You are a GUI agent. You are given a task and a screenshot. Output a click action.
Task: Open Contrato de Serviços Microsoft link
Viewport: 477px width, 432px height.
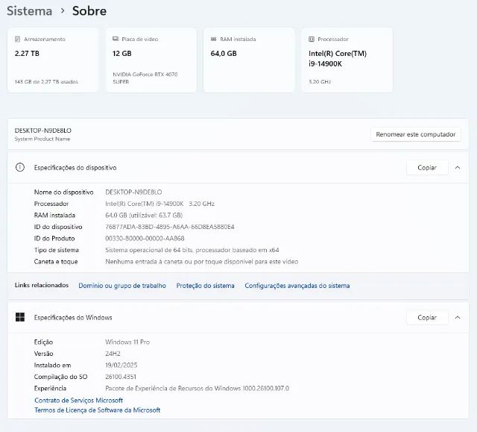[x=79, y=400]
